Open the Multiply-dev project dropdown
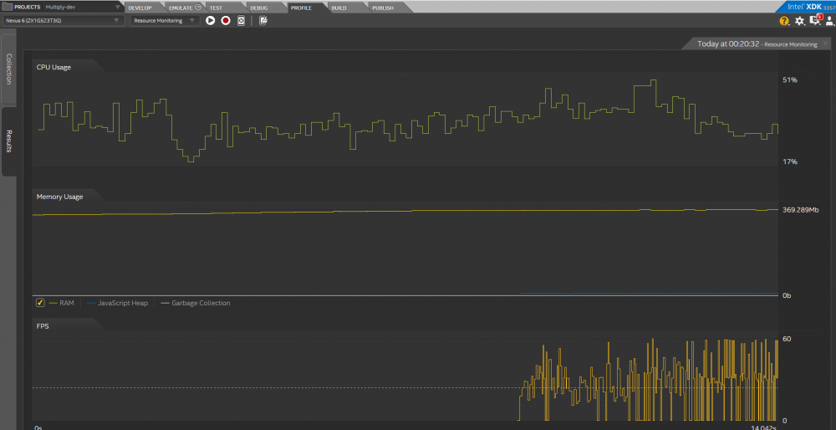Screen dimensions: 836x430 [83, 7]
